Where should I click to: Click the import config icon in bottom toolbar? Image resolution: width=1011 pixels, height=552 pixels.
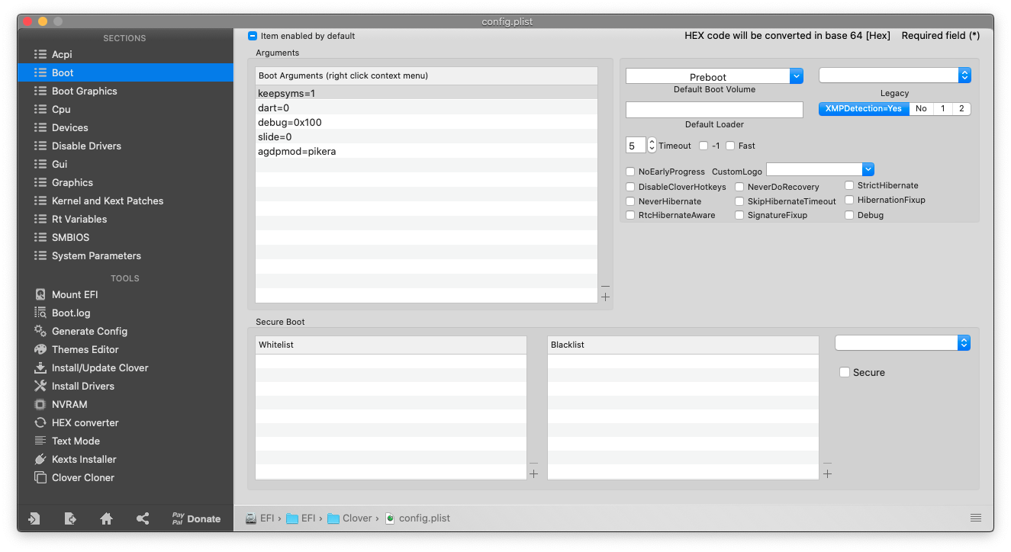[x=34, y=518]
